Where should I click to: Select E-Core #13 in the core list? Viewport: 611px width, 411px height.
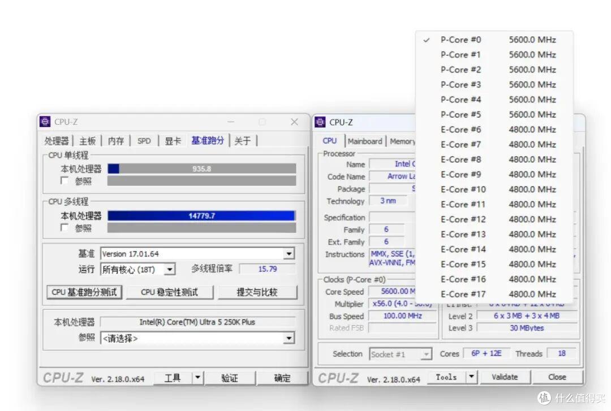pos(494,234)
